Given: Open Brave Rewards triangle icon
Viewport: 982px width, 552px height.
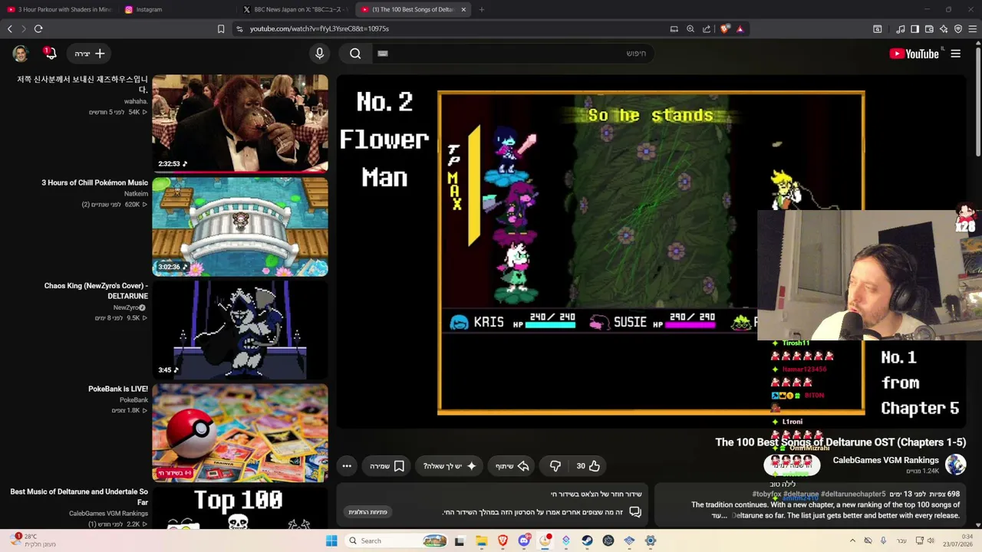Looking at the screenshot, I should click(740, 29).
